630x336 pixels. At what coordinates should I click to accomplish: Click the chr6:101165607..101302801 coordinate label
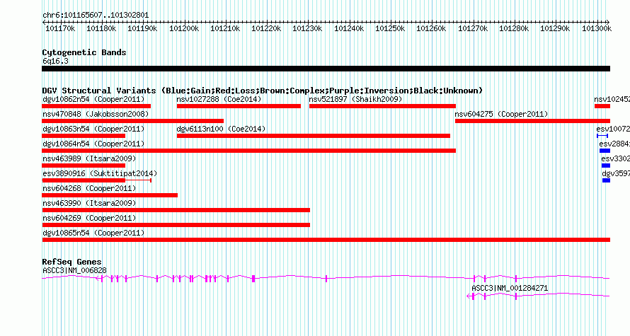pos(96,16)
